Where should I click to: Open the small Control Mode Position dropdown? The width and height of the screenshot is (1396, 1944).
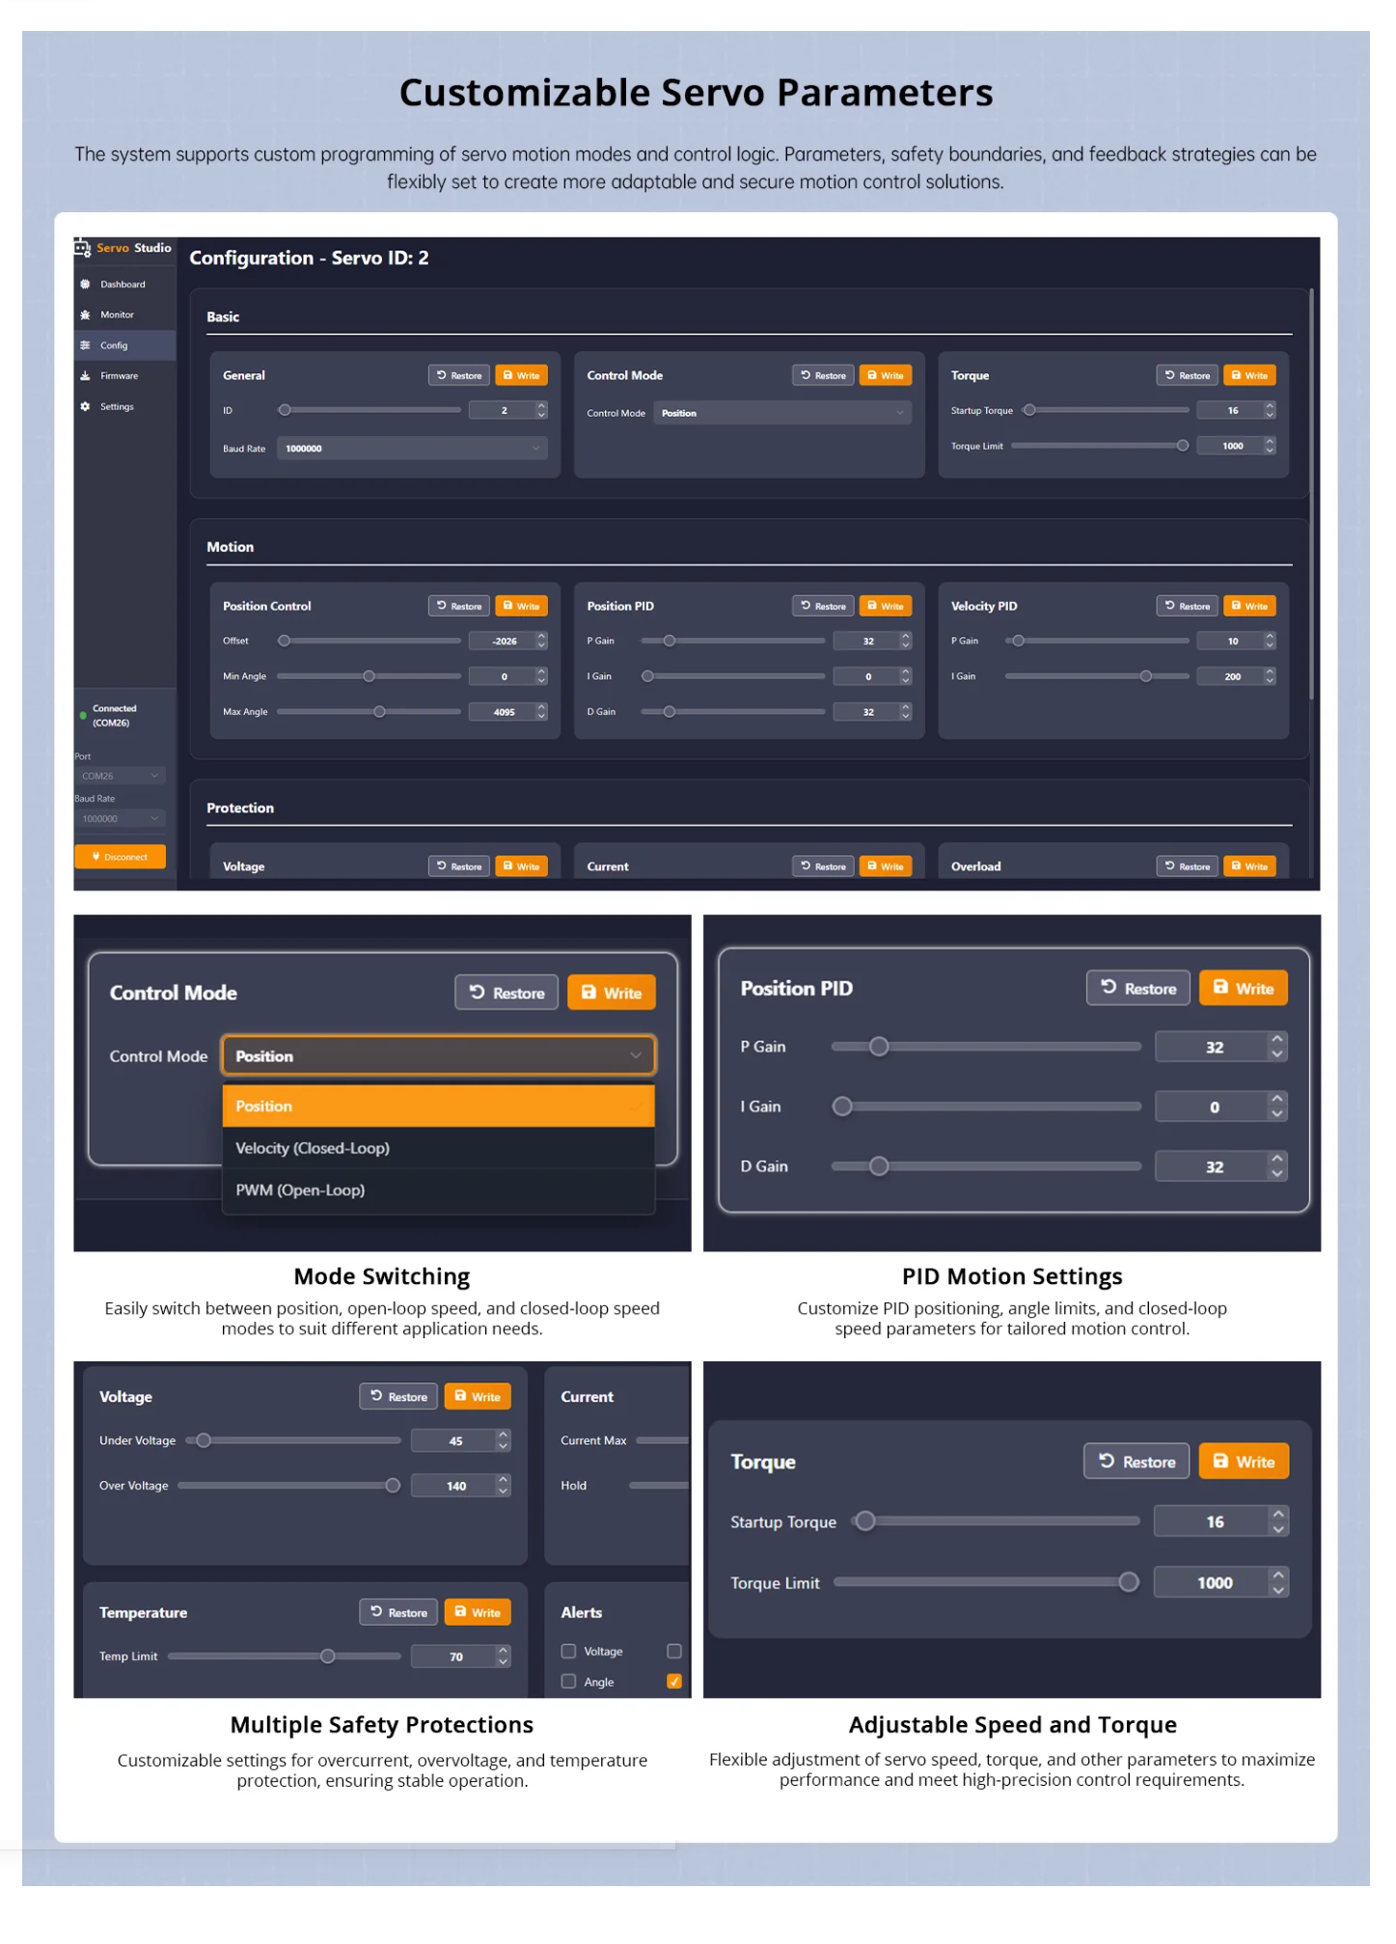coord(782,413)
